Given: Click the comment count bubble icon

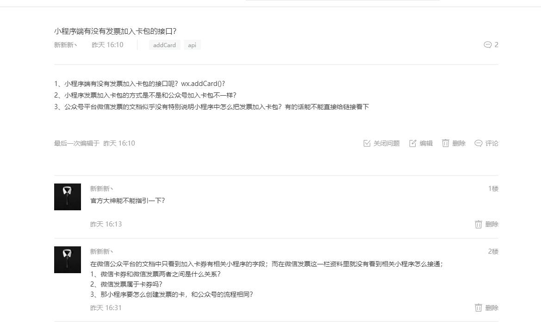Looking at the screenshot, I should tap(487, 45).
